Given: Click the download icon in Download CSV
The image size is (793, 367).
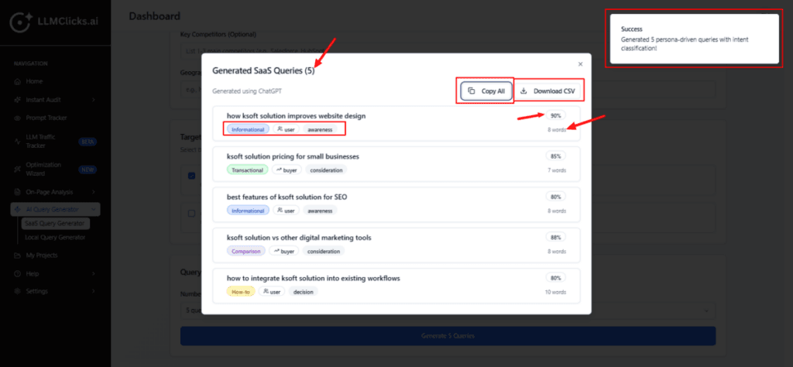Looking at the screenshot, I should [524, 91].
